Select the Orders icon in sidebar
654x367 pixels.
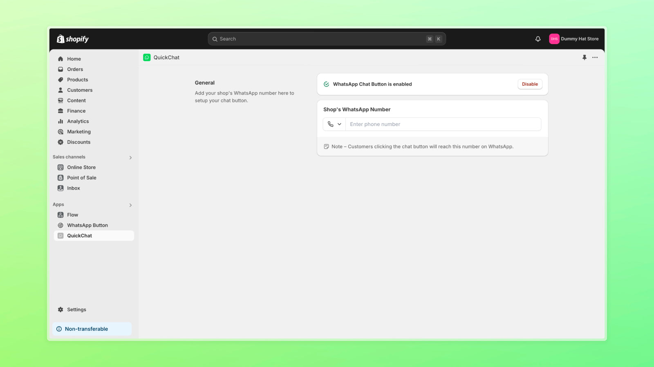click(x=60, y=69)
